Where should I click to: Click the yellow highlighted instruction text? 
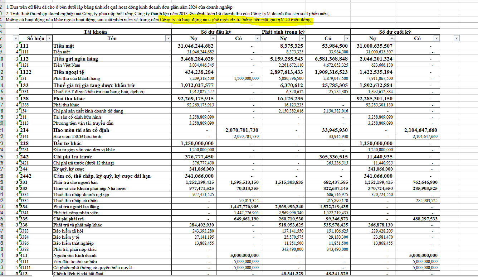click(236, 20)
